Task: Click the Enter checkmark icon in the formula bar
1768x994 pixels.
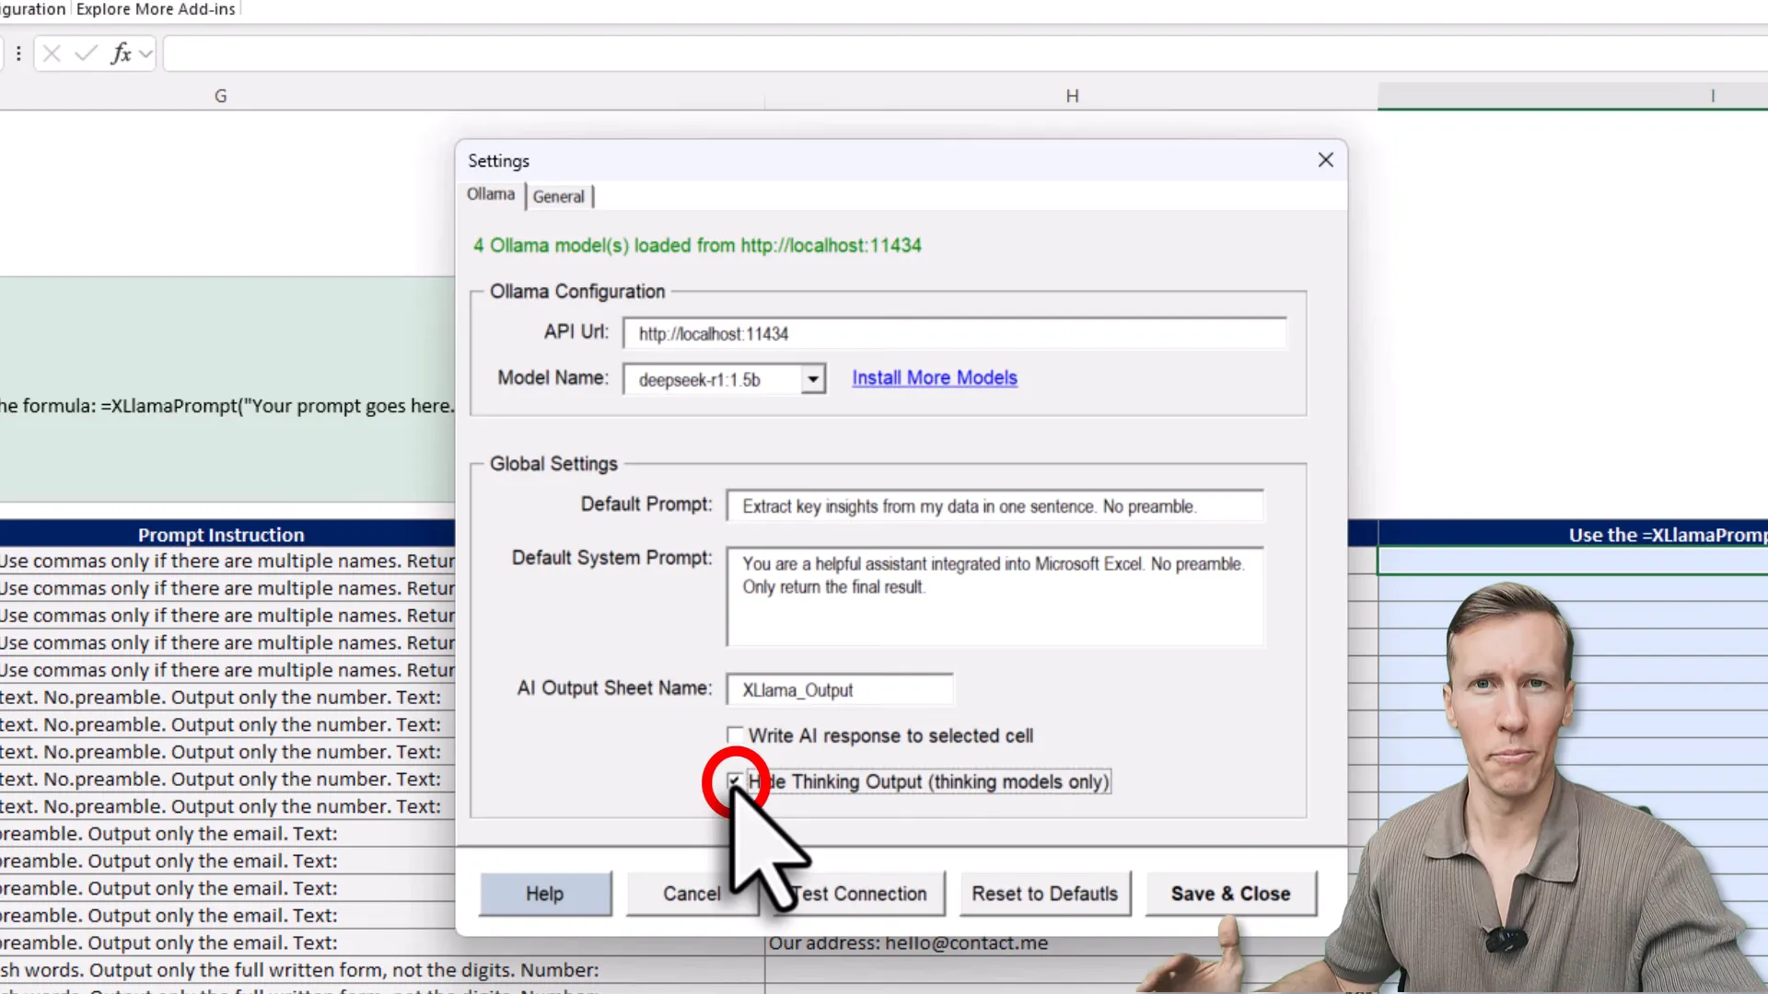Action: [x=85, y=53]
